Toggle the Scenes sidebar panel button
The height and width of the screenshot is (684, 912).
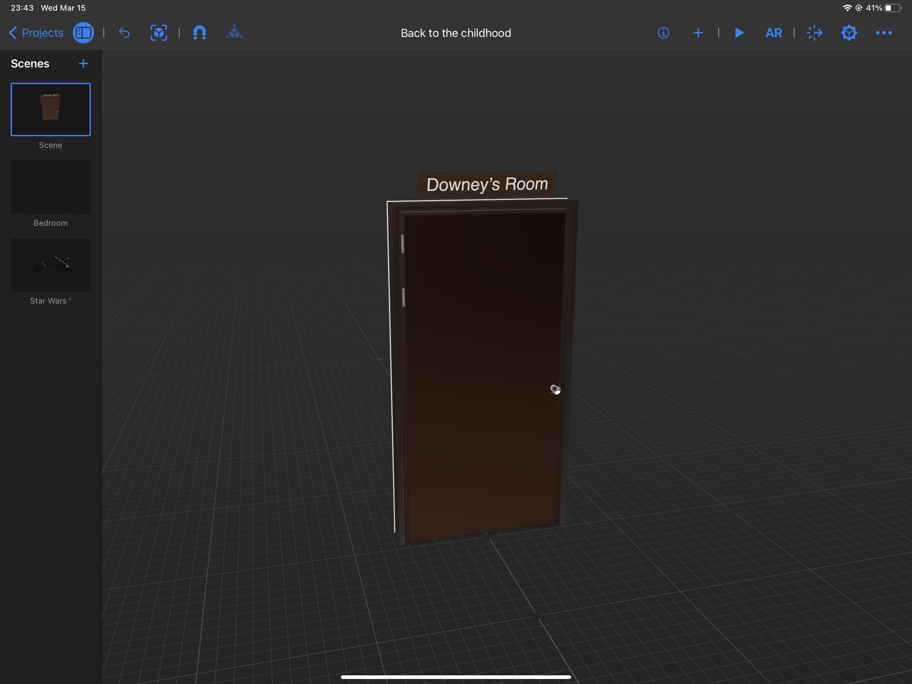[x=83, y=32]
